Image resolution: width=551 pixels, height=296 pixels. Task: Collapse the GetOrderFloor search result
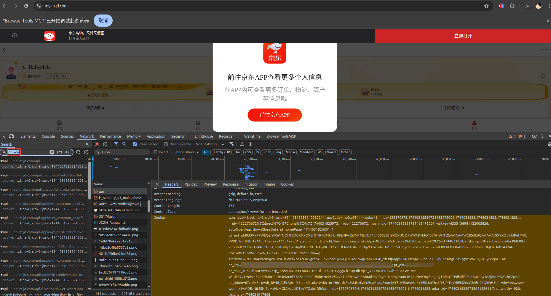2,289
